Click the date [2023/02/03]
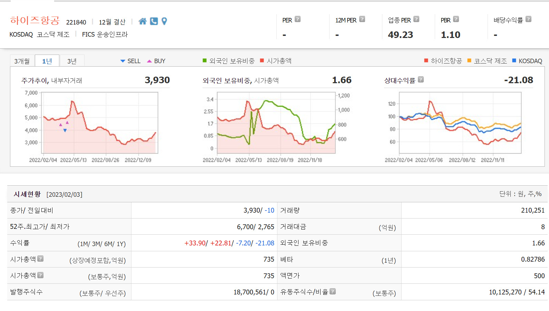 point(65,195)
